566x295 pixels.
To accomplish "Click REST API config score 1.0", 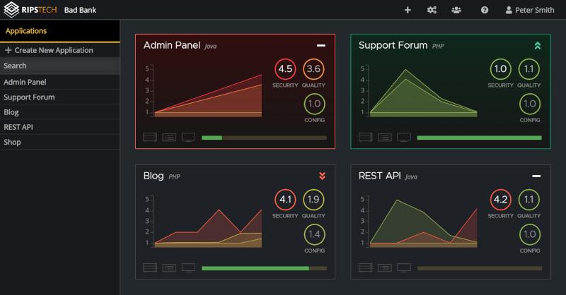I will (x=529, y=234).
